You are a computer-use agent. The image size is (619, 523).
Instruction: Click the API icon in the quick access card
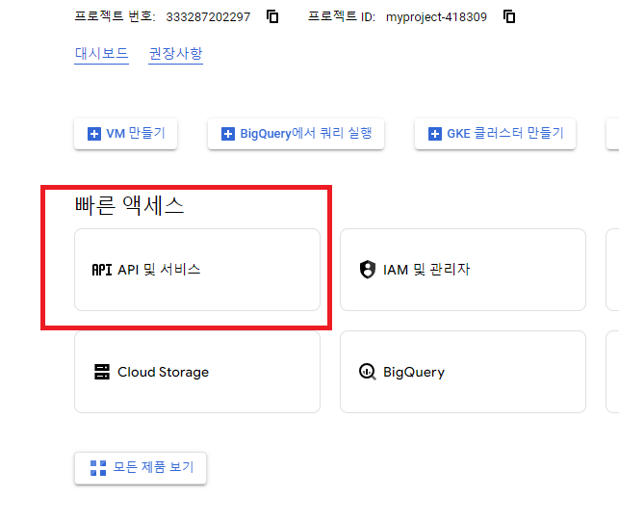click(102, 270)
